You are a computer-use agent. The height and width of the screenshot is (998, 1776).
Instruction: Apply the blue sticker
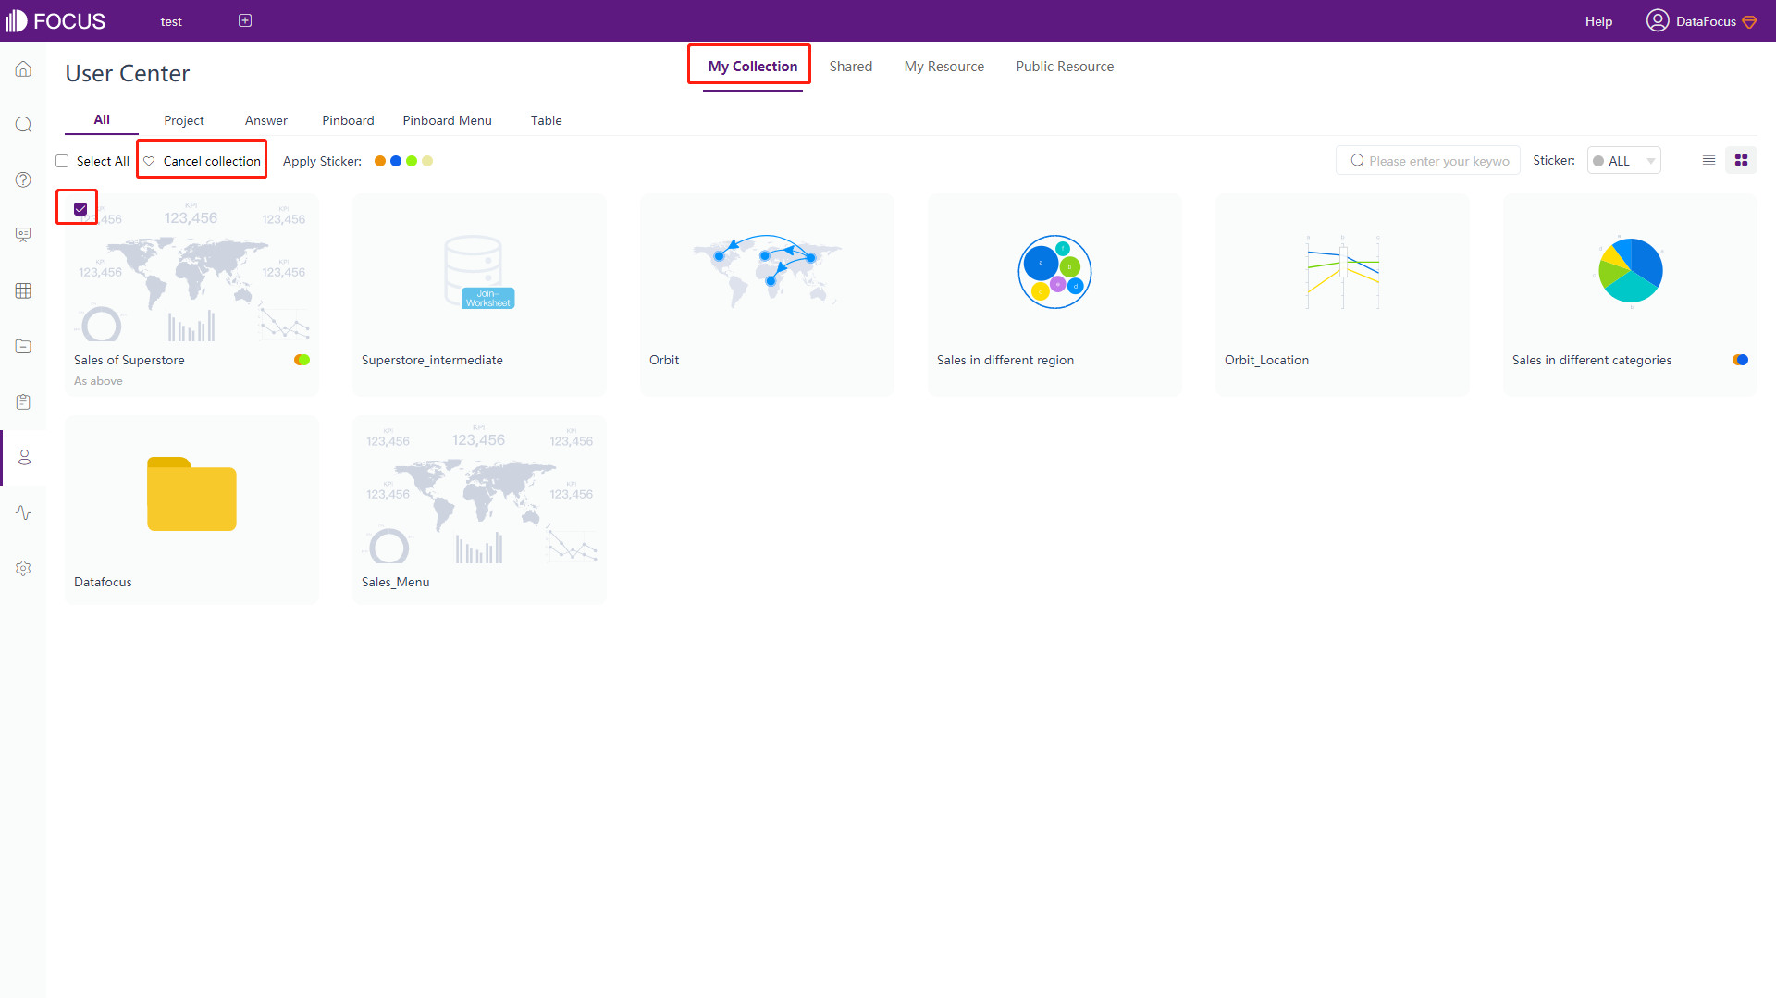pos(396,161)
